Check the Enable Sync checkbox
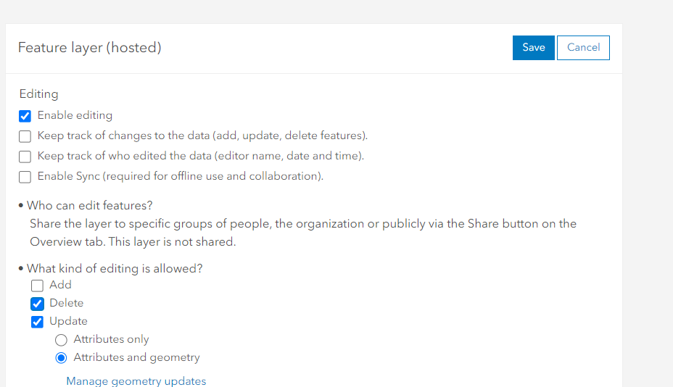 pyautogui.click(x=25, y=177)
